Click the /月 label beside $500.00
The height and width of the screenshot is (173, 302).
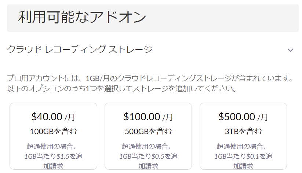(263, 118)
